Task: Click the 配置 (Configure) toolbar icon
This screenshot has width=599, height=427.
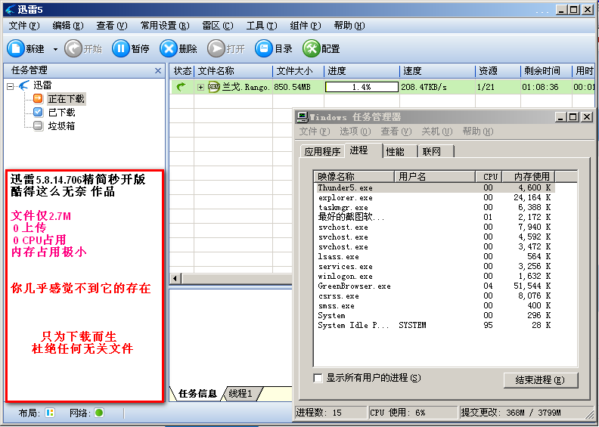Action: pyautogui.click(x=312, y=49)
